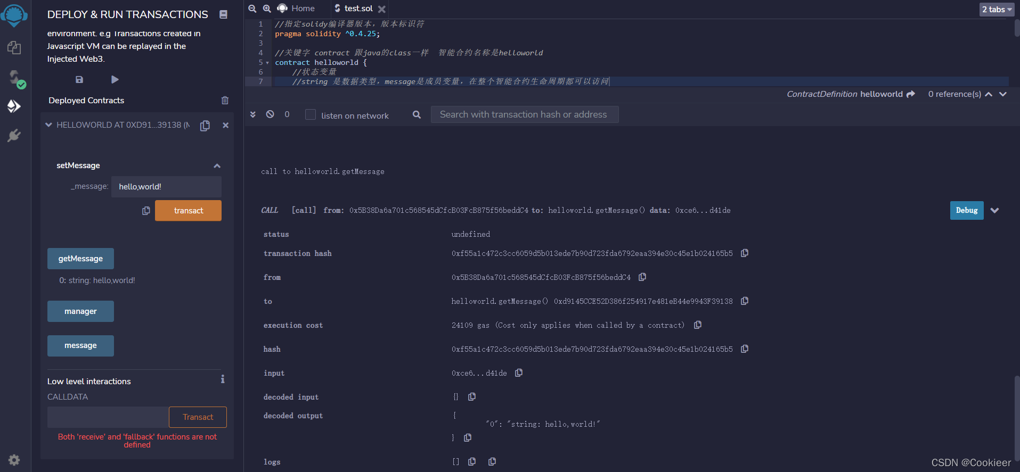This screenshot has width=1020, height=472.
Task: Run the recorded transactions play icon
Action: (x=115, y=79)
